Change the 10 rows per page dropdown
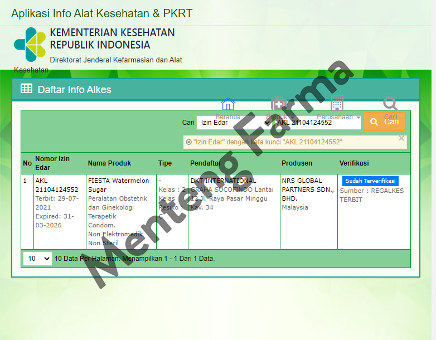 (38, 259)
